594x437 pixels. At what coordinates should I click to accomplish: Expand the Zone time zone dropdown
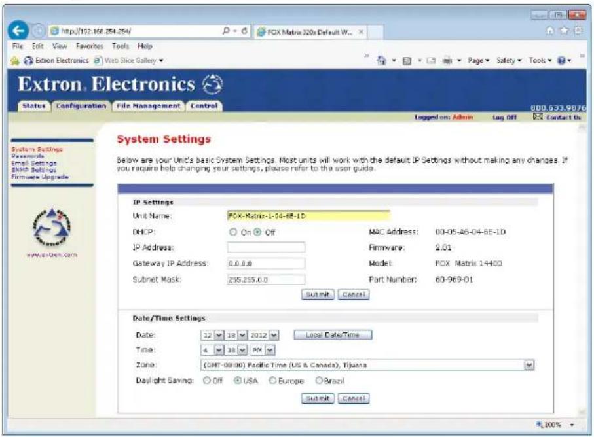pos(529,365)
